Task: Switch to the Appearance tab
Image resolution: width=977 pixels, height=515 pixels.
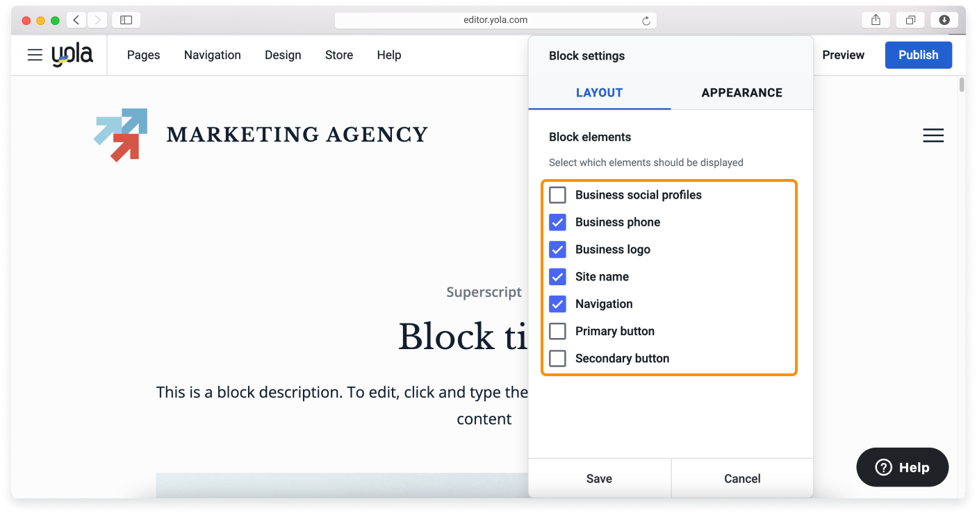Action: click(741, 92)
